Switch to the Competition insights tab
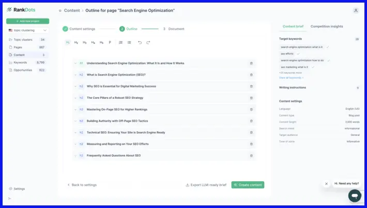367x208 pixels. click(x=327, y=27)
